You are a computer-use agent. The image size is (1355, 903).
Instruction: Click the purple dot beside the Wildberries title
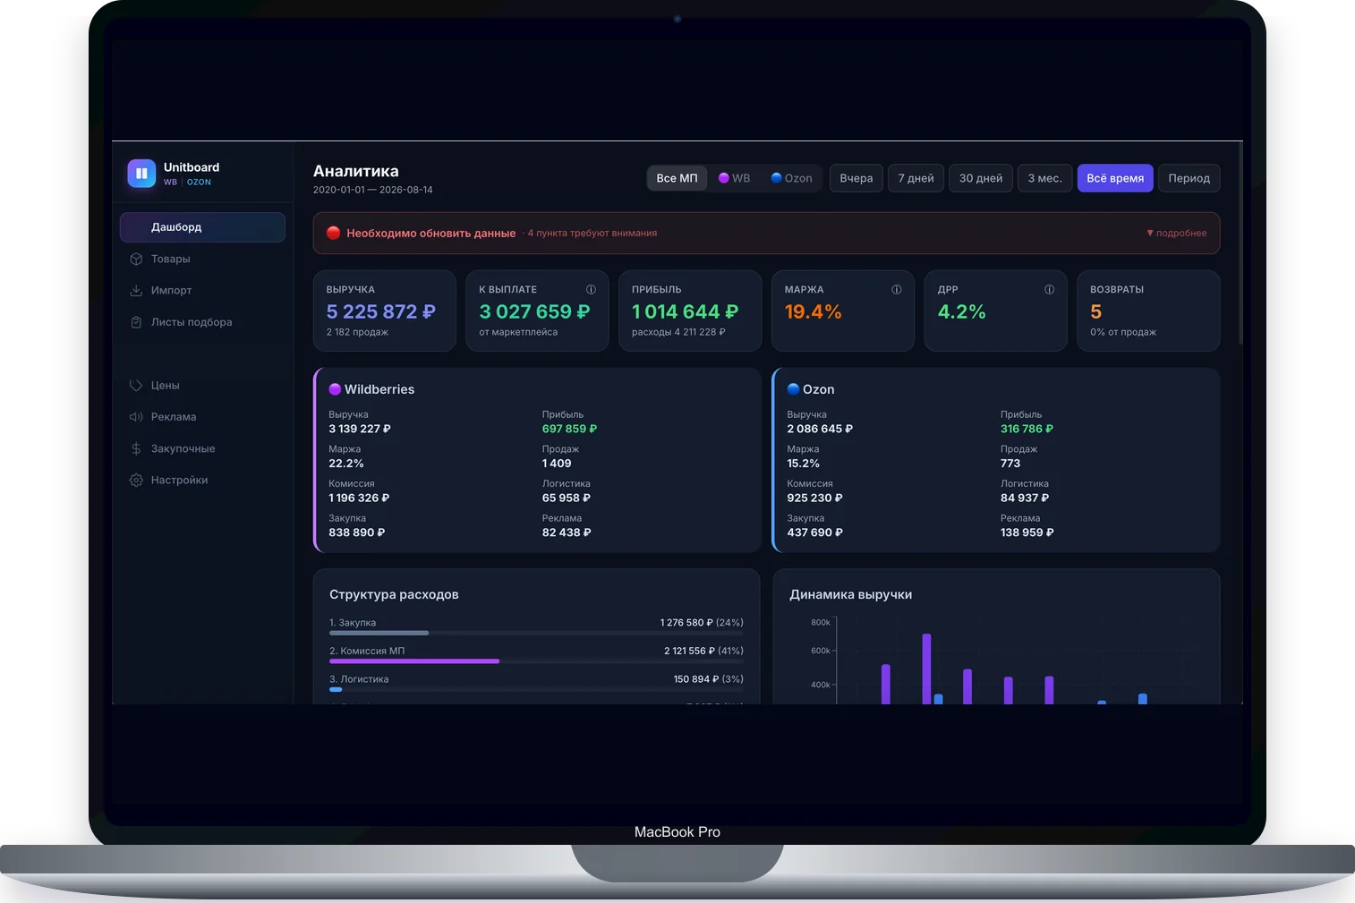click(x=335, y=389)
